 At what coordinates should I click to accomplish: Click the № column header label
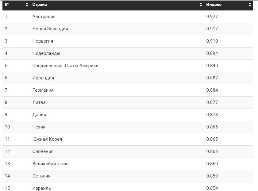tap(7, 5)
